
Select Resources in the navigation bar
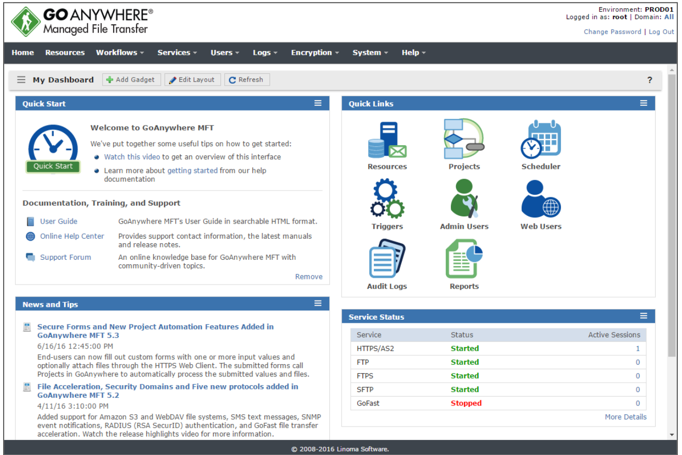coord(65,52)
